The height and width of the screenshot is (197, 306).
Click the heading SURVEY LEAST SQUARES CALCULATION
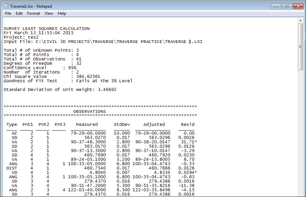point(47,29)
